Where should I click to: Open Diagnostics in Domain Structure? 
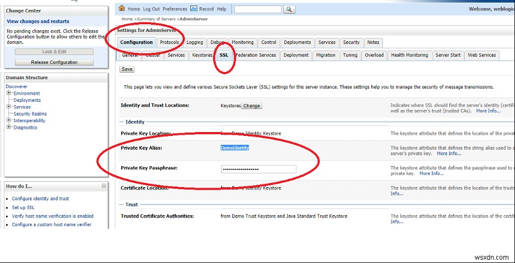pyautogui.click(x=25, y=128)
